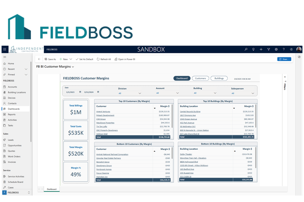The image size is (304, 202).
Task: Click the end date input field
Action: [x=89, y=92]
